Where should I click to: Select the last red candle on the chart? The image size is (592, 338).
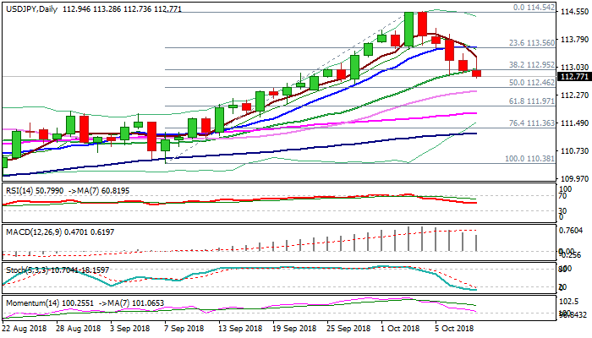[x=476, y=74]
